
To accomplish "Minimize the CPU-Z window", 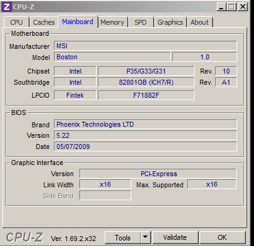I will tap(222, 7).
